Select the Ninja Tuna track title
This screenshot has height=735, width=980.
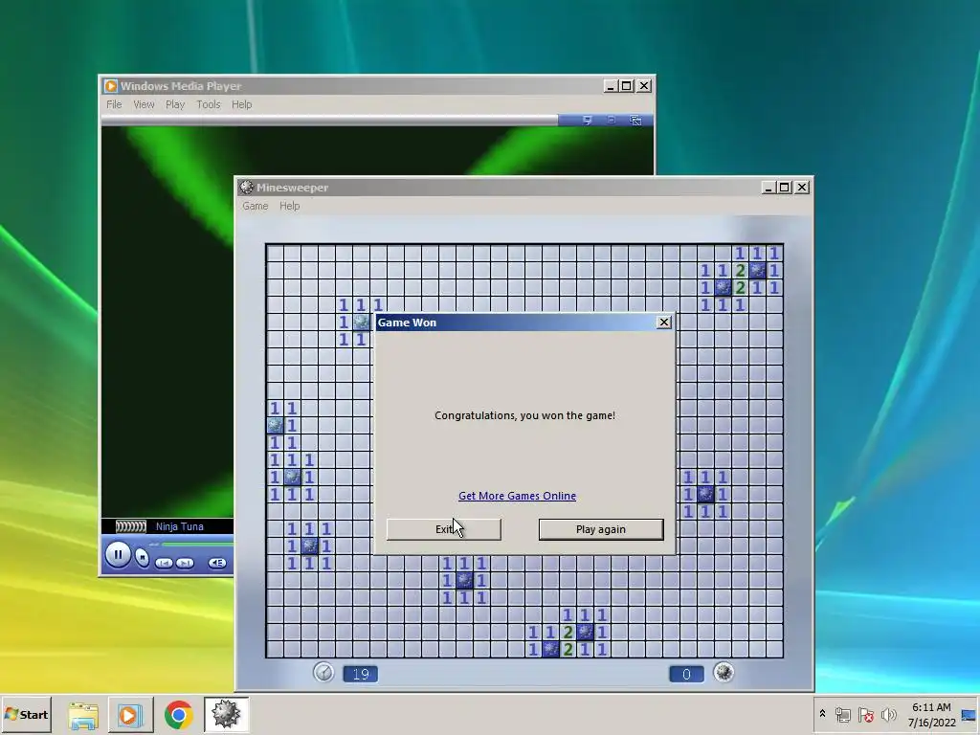point(179,526)
